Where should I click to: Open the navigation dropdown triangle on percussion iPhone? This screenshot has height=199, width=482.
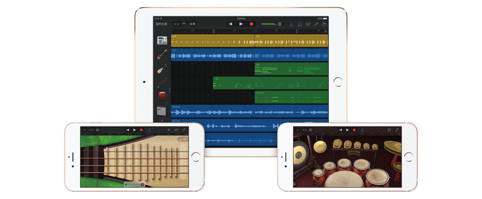[297, 130]
